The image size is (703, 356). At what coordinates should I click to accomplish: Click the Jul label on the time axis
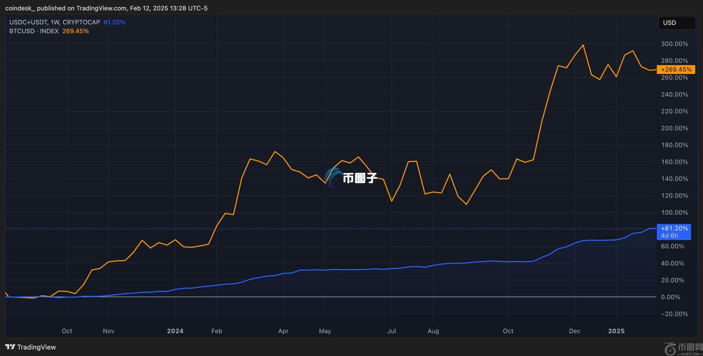391,331
